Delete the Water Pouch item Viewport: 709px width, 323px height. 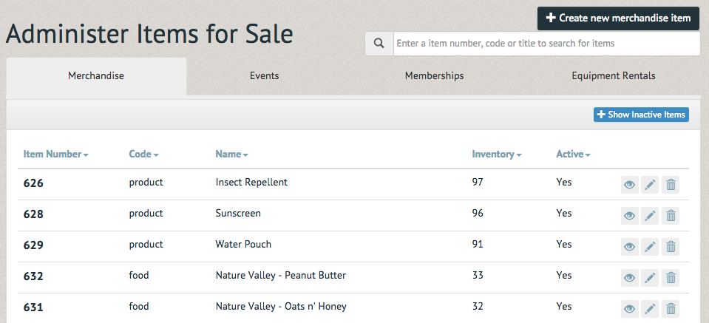[x=671, y=247]
